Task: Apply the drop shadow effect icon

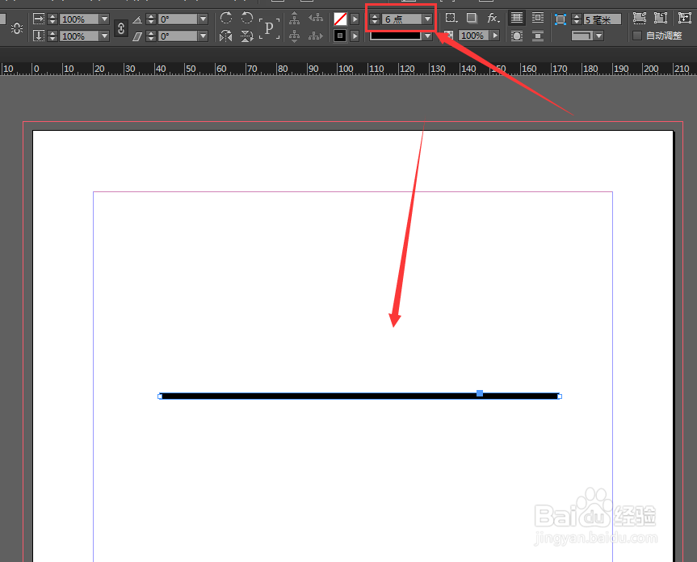Action: pos(472,18)
